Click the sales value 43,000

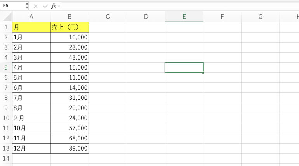(70, 57)
